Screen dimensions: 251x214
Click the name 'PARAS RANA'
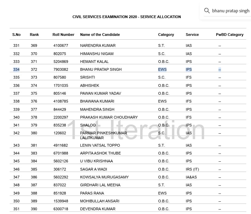point(92,193)
